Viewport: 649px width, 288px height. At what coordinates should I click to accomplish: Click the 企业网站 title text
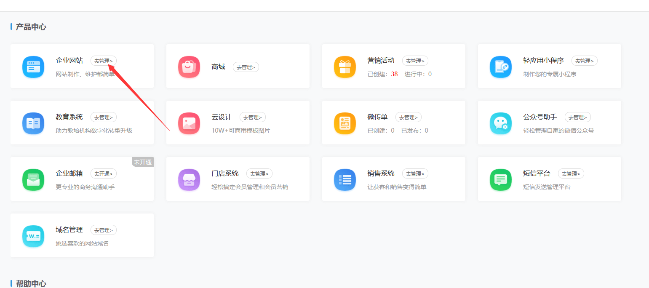(69, 61)
